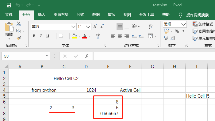Click the formula bar input area
Screen dimensions: 215x121
click(x=154, y=56)
